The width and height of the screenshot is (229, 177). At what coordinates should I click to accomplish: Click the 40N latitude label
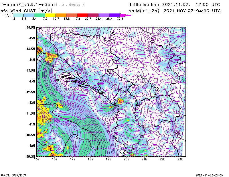[x=32, y=146]
